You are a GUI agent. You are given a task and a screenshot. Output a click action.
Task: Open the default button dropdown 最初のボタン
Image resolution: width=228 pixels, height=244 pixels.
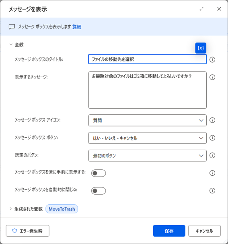tap(147, 156)
